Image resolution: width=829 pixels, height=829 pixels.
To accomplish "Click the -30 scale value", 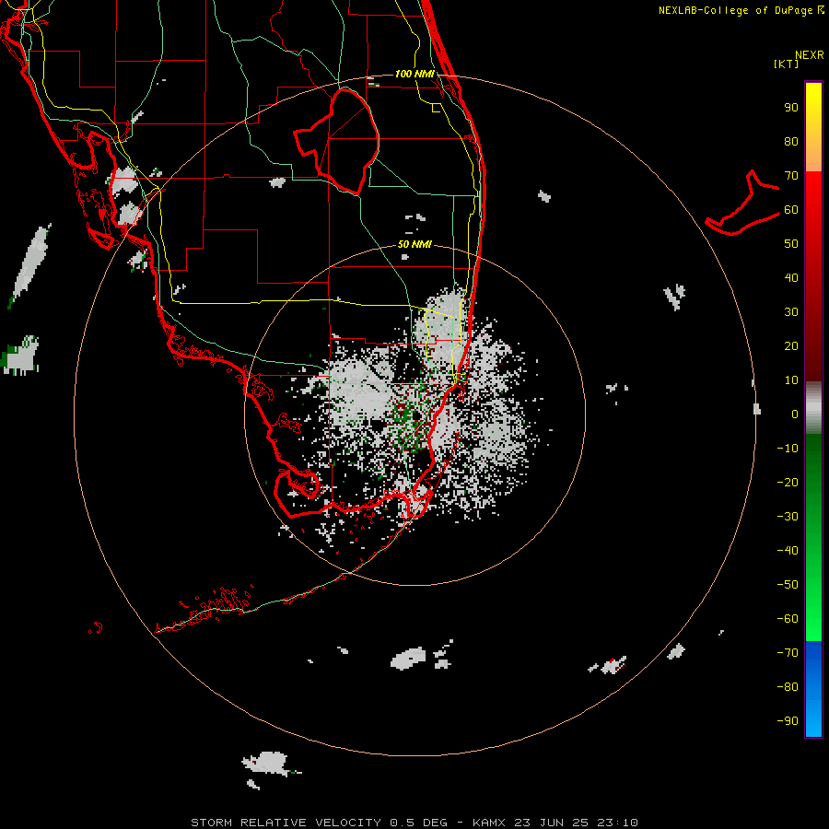I will 788,517.
